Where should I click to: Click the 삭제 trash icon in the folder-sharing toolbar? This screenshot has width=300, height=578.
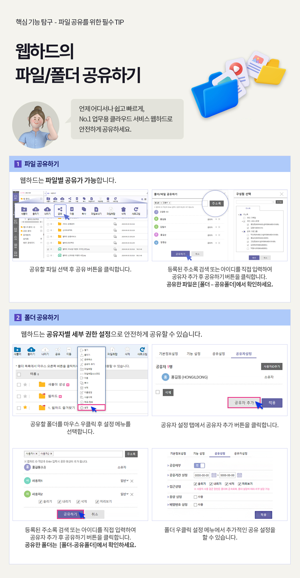pyautogui.click(x=127, y=350)
